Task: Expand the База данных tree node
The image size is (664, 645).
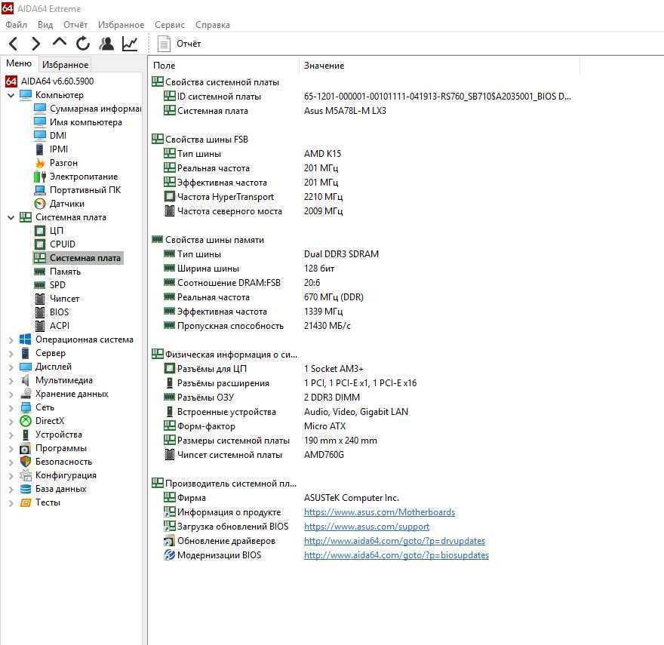Action: coord(11,489)
